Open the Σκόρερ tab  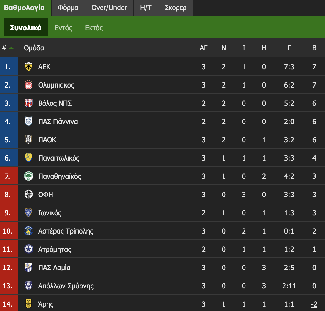click(175, 8)
